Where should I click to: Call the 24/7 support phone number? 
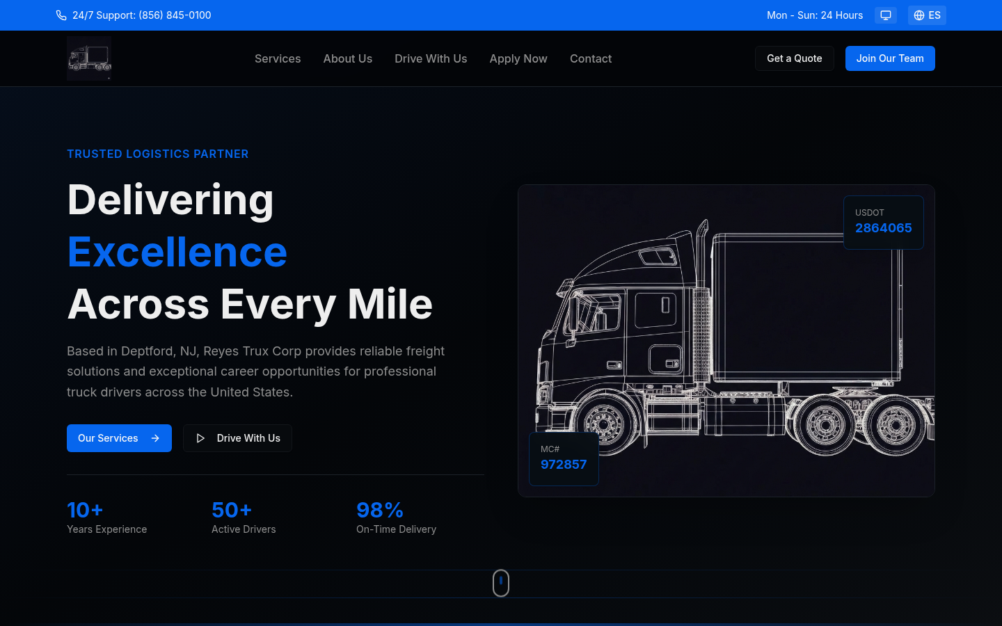142,15
